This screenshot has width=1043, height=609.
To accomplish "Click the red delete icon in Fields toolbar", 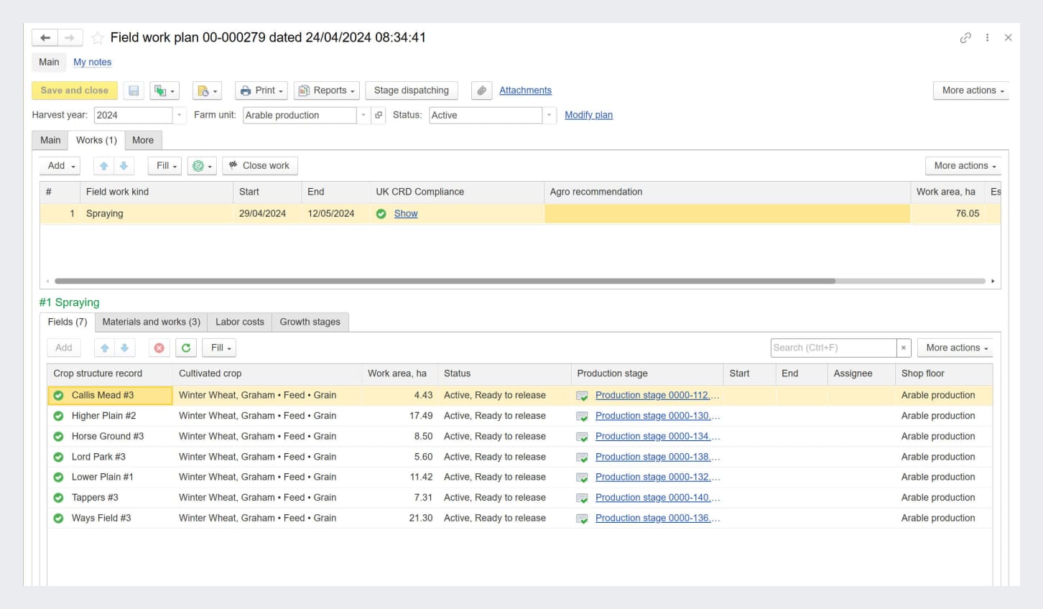I will (x=159, y=348).
